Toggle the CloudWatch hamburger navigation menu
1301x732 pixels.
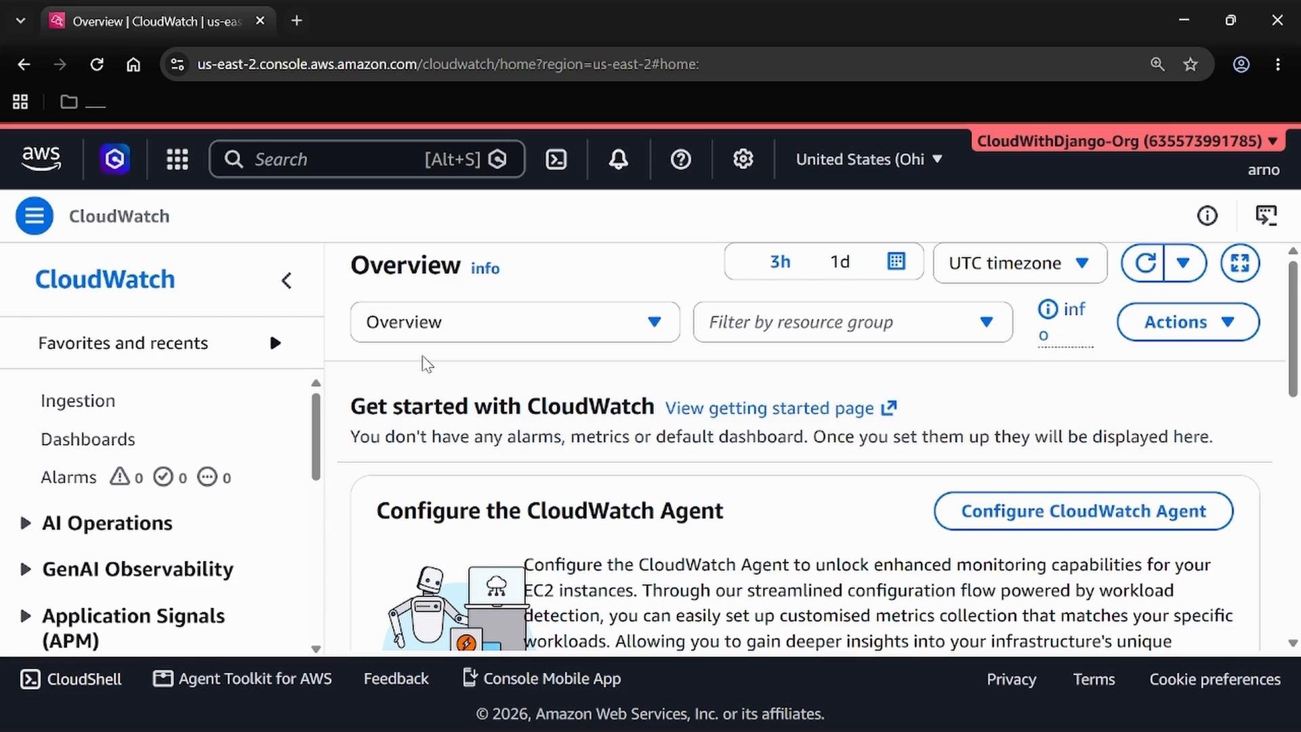35,216
